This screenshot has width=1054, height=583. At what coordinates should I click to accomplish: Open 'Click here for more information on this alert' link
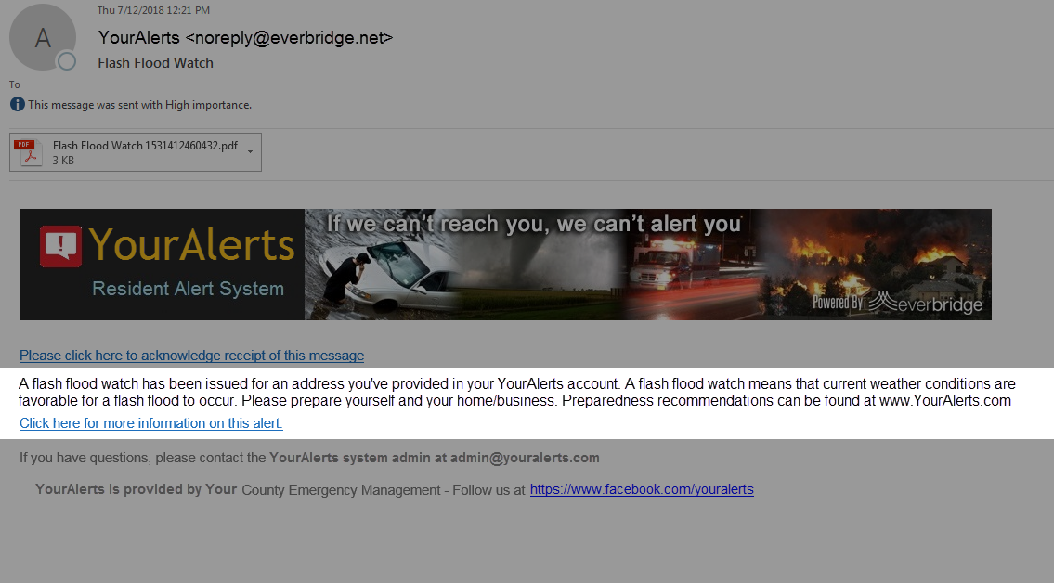[x=151, y=423]
